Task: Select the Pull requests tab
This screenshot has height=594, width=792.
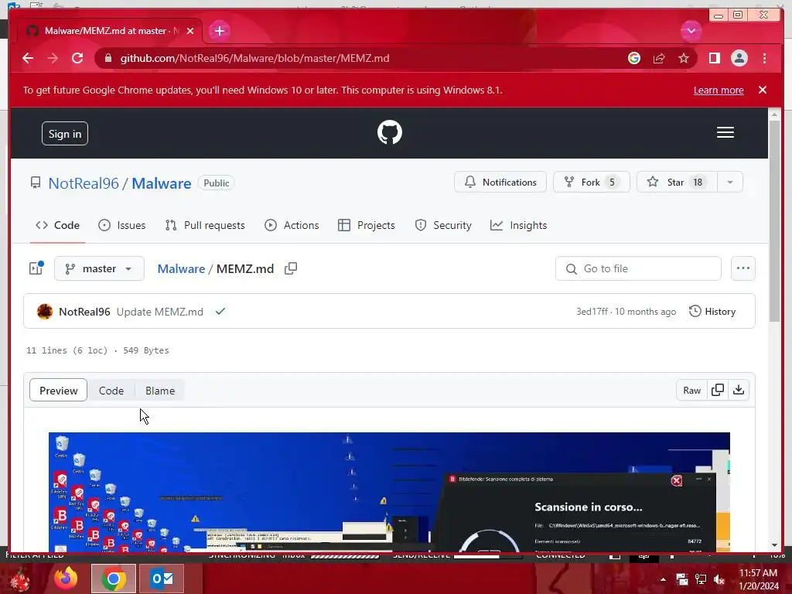Action: coord(205,225)
